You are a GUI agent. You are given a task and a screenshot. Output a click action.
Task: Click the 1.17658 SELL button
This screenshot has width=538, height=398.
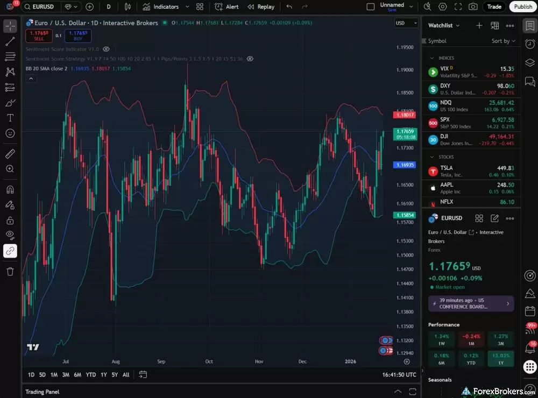pos(39,35)
